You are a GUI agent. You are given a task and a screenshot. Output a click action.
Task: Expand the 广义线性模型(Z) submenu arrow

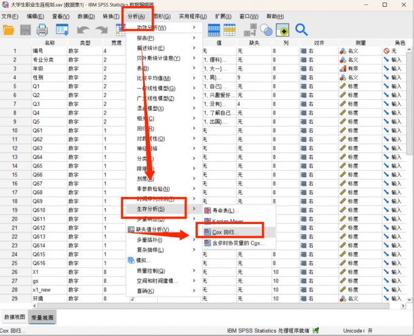pos(194,98)
